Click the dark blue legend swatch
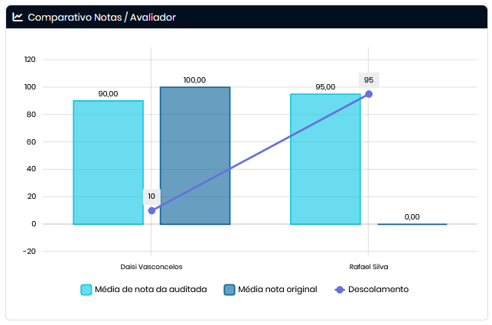 click(229, 290)
